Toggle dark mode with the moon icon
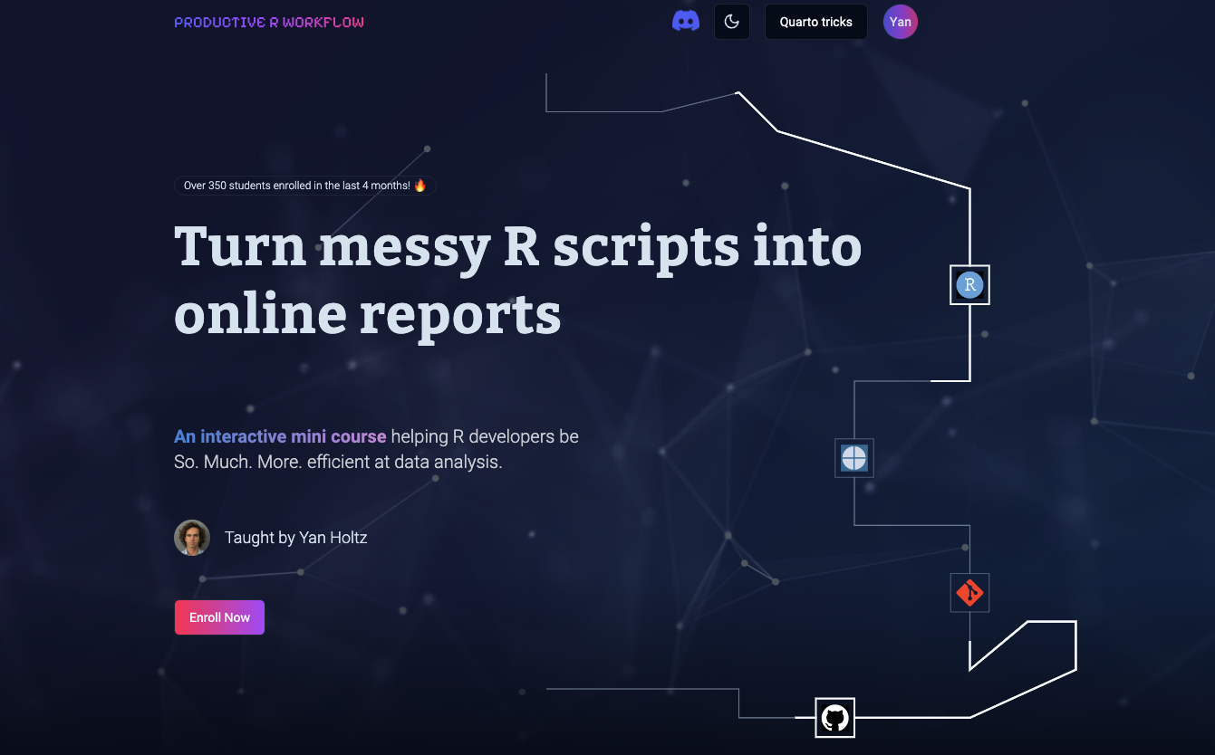This screenshot has height=755, width=1215. coord(731,22)
